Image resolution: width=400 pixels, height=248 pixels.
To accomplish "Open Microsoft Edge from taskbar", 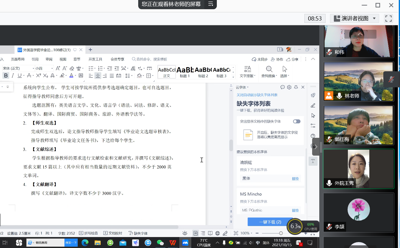I will click(85, 243).
